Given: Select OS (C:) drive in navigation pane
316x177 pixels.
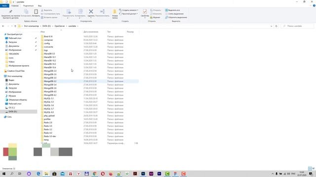Looking at the screenshot, I should (x=11, y=108).
